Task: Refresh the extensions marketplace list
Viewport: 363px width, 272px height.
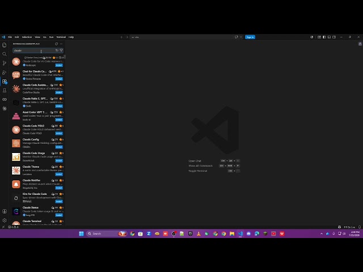Action: [56, 44]
